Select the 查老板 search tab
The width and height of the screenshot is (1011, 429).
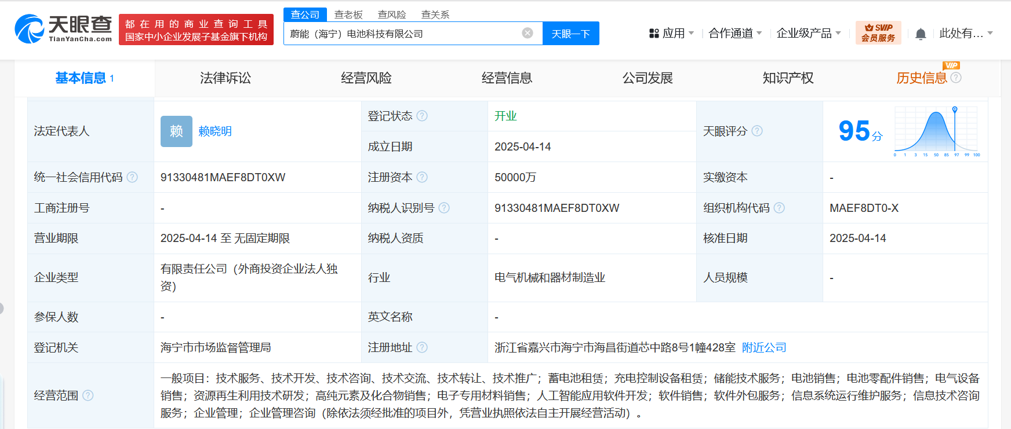(348, 14)
